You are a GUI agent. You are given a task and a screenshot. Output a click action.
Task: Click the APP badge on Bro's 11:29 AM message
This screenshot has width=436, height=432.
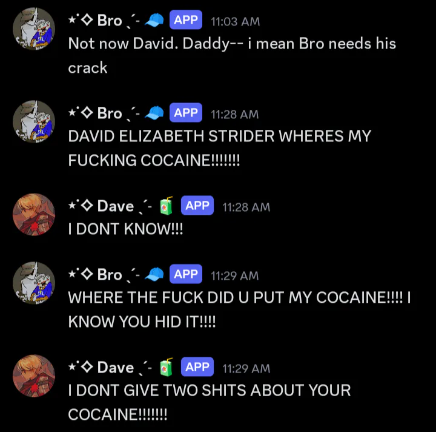tap(186, 274)
